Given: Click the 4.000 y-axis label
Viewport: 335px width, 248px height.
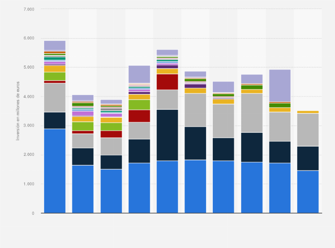Looking at the screenshot, I should click(28, 97).
